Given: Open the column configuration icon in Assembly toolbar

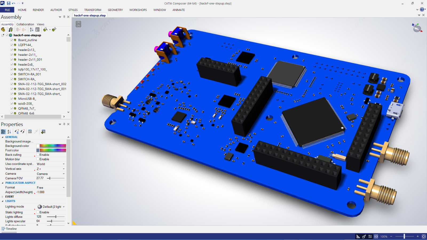Looking at the screenshot, I should click(38, 30).
